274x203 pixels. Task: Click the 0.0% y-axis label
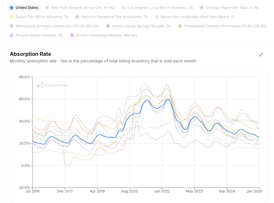pos(26,166)
